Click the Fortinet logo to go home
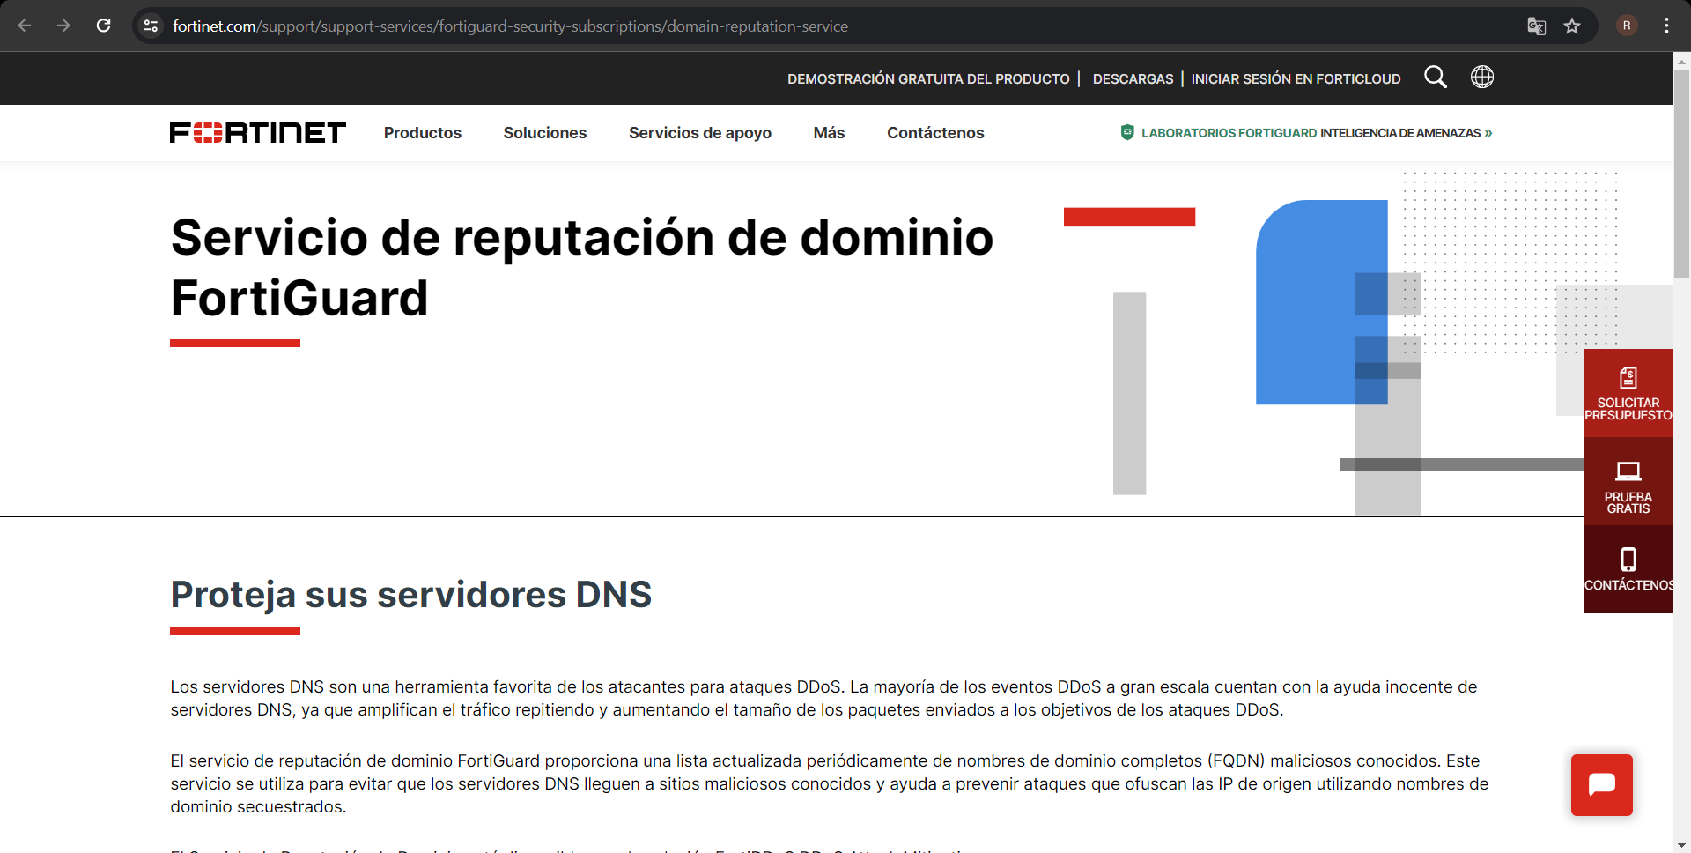 [257, 132]
